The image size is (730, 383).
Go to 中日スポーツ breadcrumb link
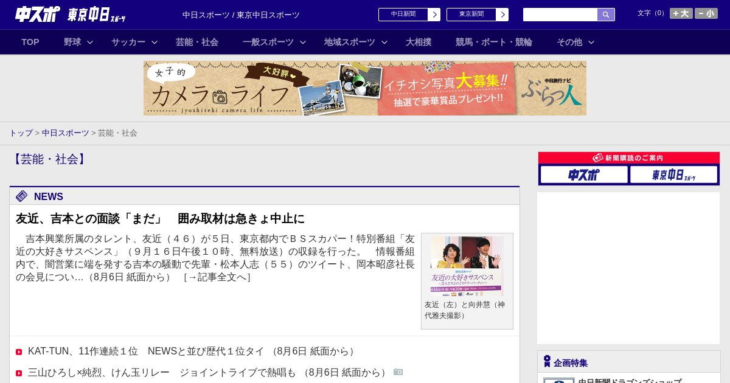(66, 133)
